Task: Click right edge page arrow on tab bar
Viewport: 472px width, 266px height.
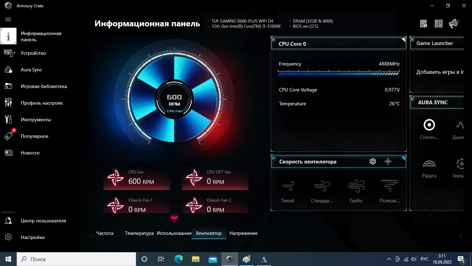Action: pyautogui.click(x=460, y=236)
